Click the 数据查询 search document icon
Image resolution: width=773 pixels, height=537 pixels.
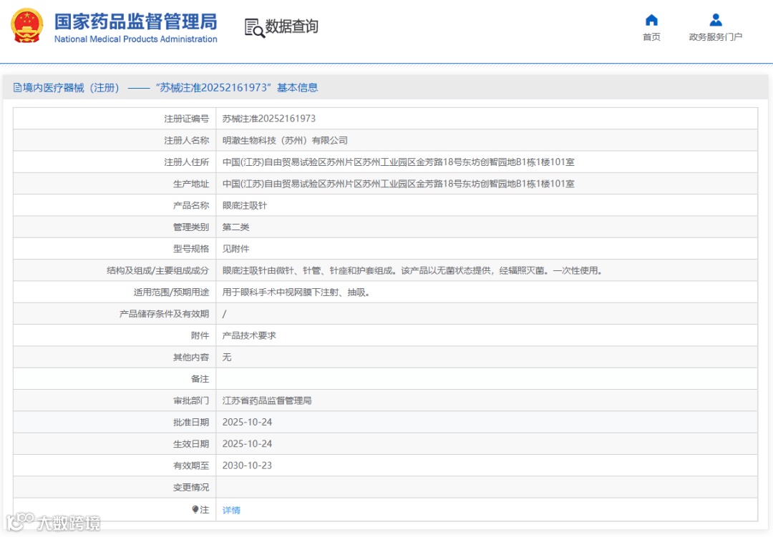[254, 28]
